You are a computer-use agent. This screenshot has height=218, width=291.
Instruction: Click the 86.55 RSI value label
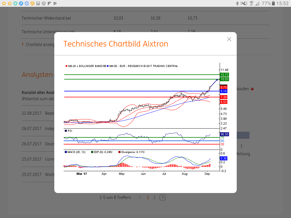click(x=224, y=134)
